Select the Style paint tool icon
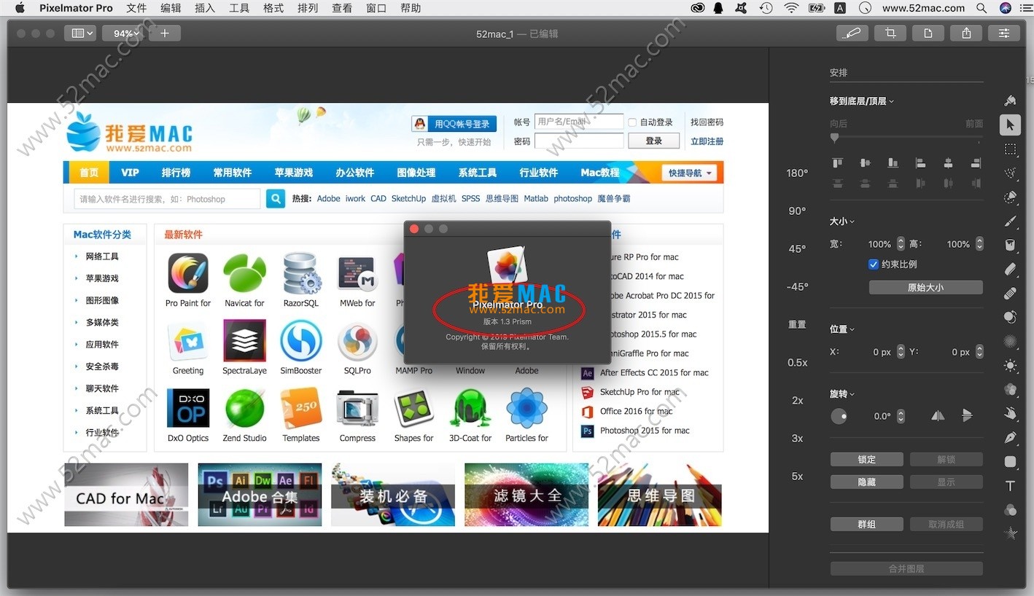This screenshot has width=1034, height=596. [1010, 101]
